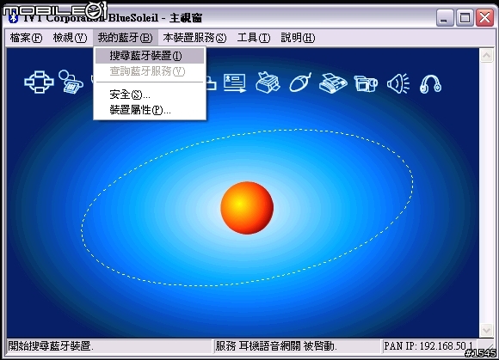Minimize the BlueSoleil window
Viewport: 499px width, 360px height.
pyautogui.click(x=445, y=18)
